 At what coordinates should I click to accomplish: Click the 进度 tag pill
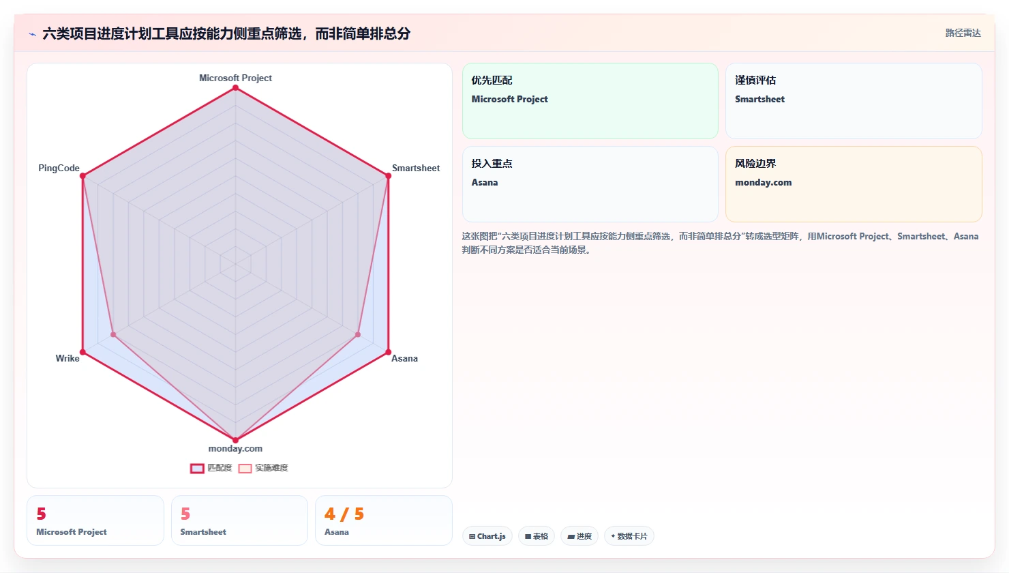pyautogui.click(x=579, y=536)
